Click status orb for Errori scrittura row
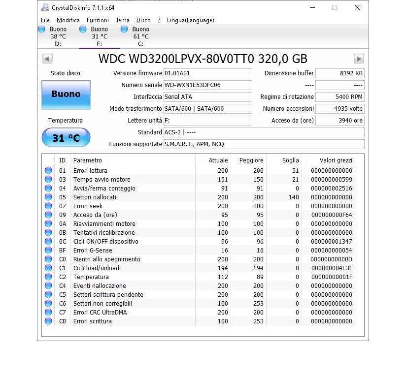Screen dimensions: 406x378 coord(48,321)
